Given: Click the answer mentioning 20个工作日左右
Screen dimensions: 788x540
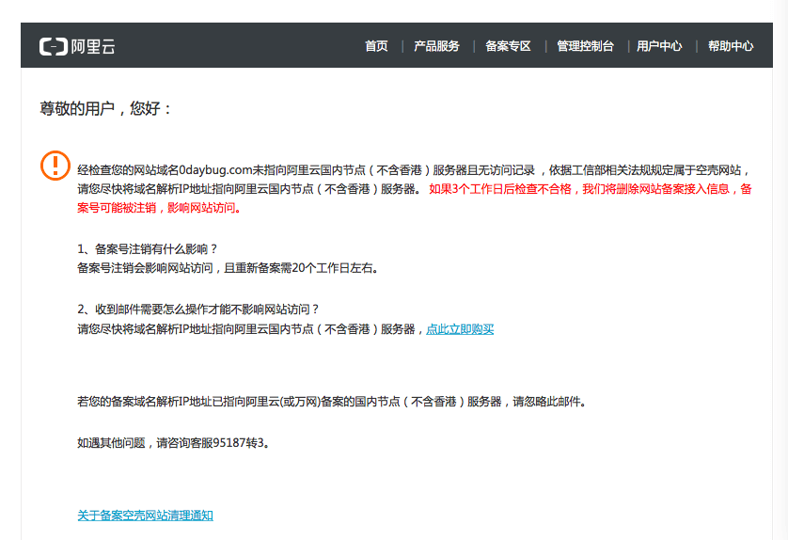Looking at the screenshot, I should click(228, 268).
